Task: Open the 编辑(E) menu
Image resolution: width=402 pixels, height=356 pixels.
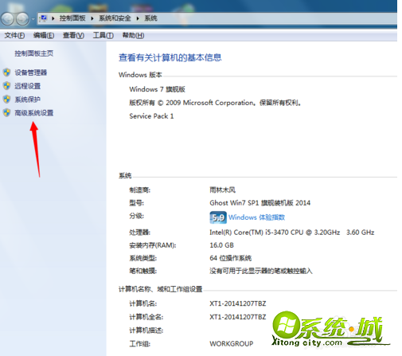Action: [44, 35]
